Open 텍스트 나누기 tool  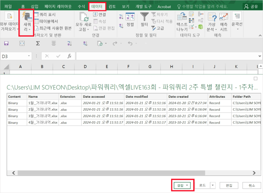tap(182, 22)
